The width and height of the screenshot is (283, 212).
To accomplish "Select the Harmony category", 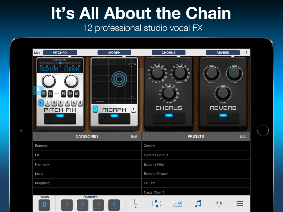I will pos(42,164).
